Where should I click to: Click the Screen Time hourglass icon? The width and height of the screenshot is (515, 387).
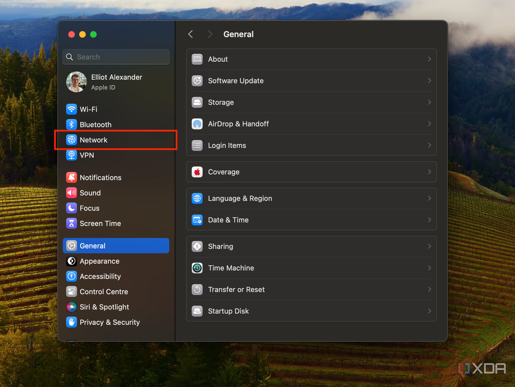[x=72, y=224]
